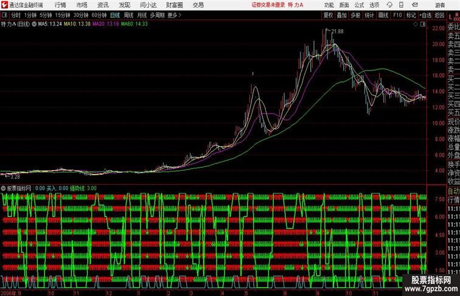This screenshot has height=296, width=460.
Task: Click the 证券交易未登录 login link
Action: click(268, 5)
